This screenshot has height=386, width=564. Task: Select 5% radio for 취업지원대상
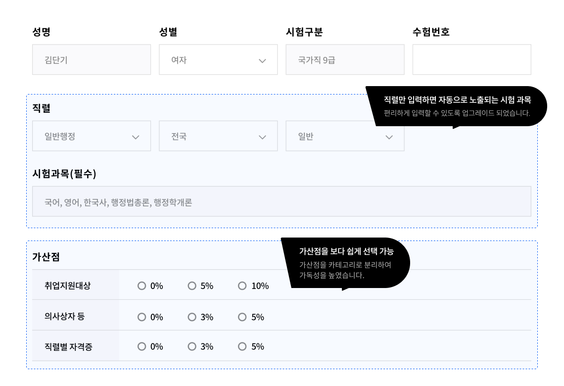click(192, 286)
